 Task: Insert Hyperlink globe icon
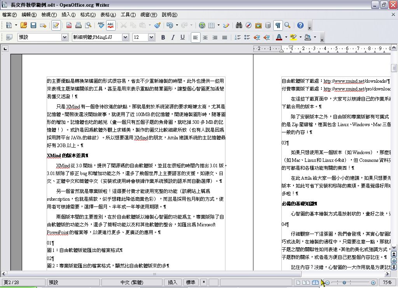click(202, 25)
